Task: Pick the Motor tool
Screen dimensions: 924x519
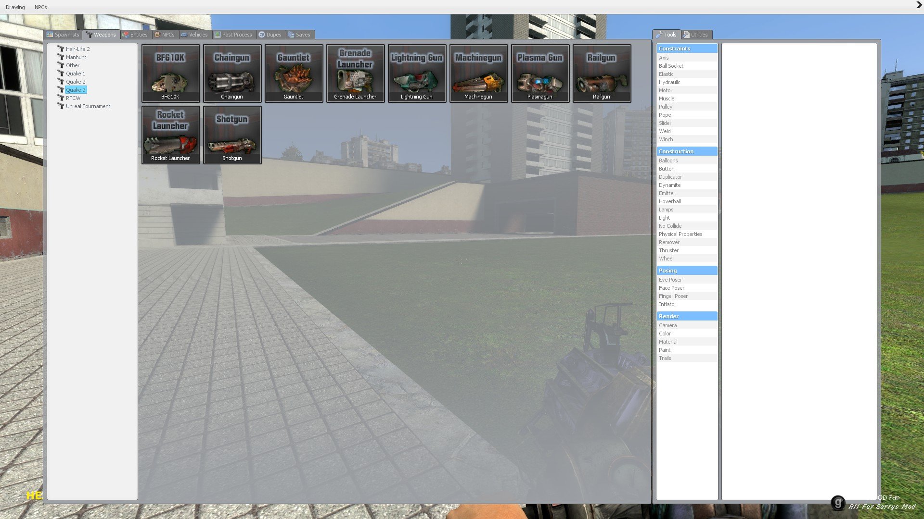Action: [687, 90]
